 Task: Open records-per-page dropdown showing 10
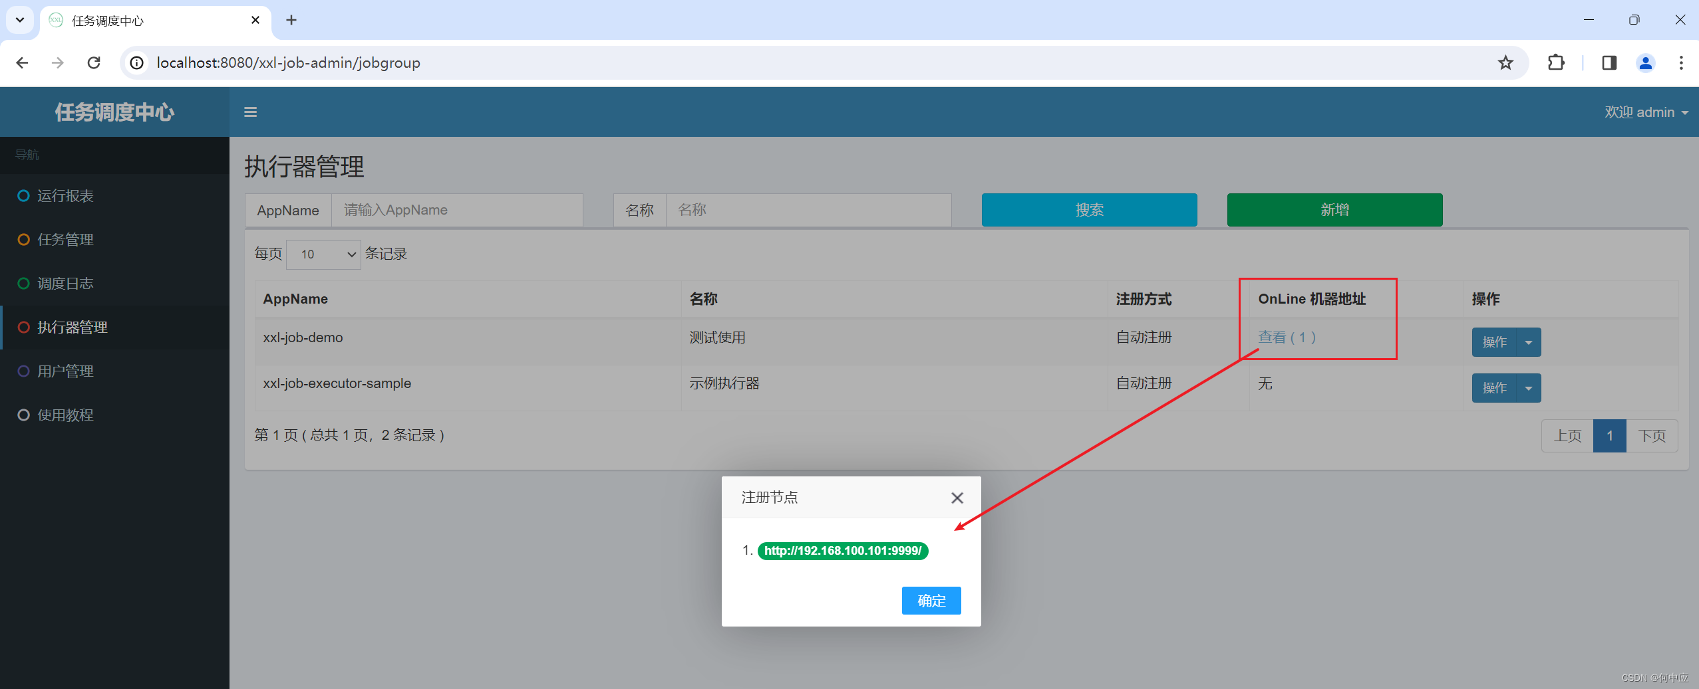323,254
